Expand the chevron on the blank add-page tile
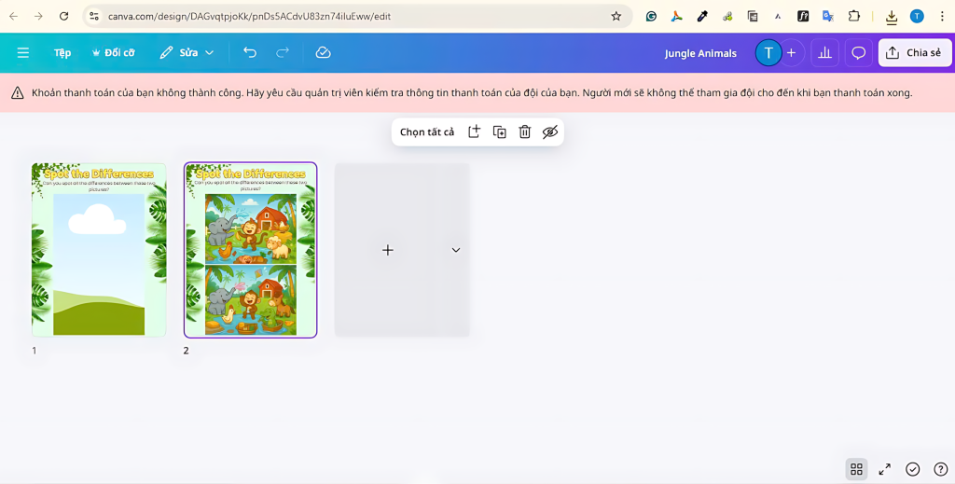Image resolution: width=955 pixels, height=484 pixels. (456, 250)
